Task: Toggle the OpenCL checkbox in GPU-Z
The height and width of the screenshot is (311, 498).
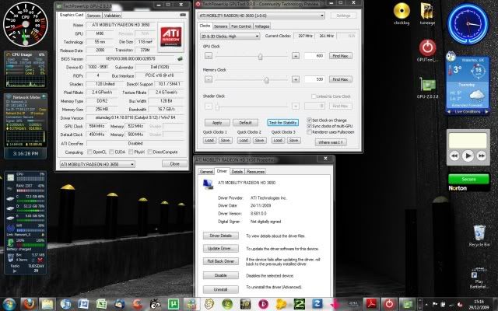Action: pyautogui.click(x=89, y=152)
